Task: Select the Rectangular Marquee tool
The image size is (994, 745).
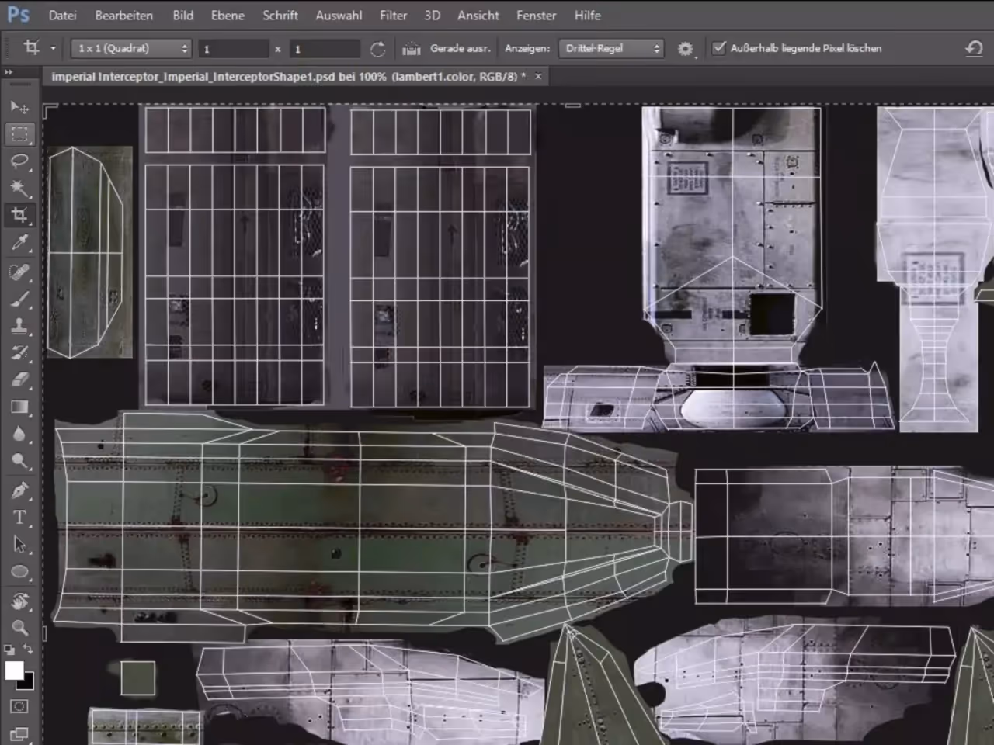Action: pyautogui.click(x=19, y=133)
